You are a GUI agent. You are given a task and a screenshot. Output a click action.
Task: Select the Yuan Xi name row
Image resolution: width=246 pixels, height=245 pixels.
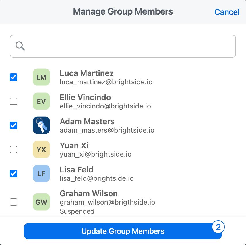(x=123, y=149)
